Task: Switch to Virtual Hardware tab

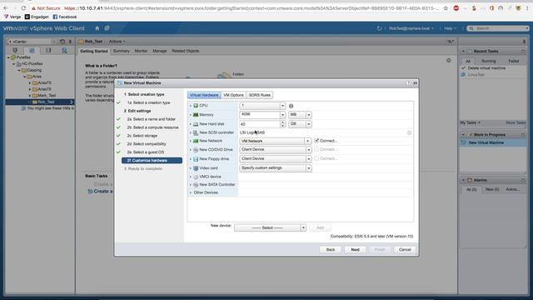Action: 204,95
